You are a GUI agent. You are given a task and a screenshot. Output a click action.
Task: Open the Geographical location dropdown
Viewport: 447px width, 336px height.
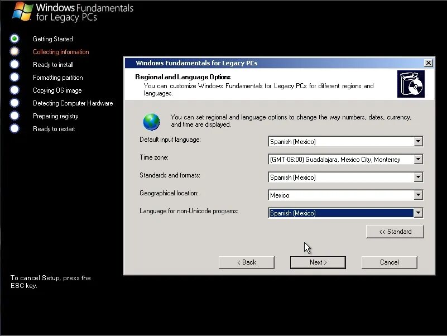point(418,195)
